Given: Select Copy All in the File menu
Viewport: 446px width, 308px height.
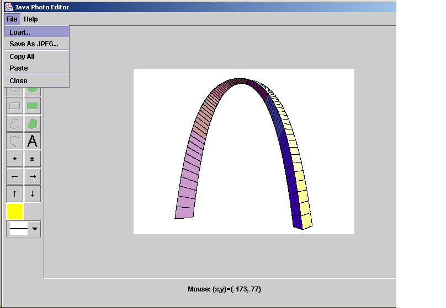Looking at the screenshot, I should (36, 57).
